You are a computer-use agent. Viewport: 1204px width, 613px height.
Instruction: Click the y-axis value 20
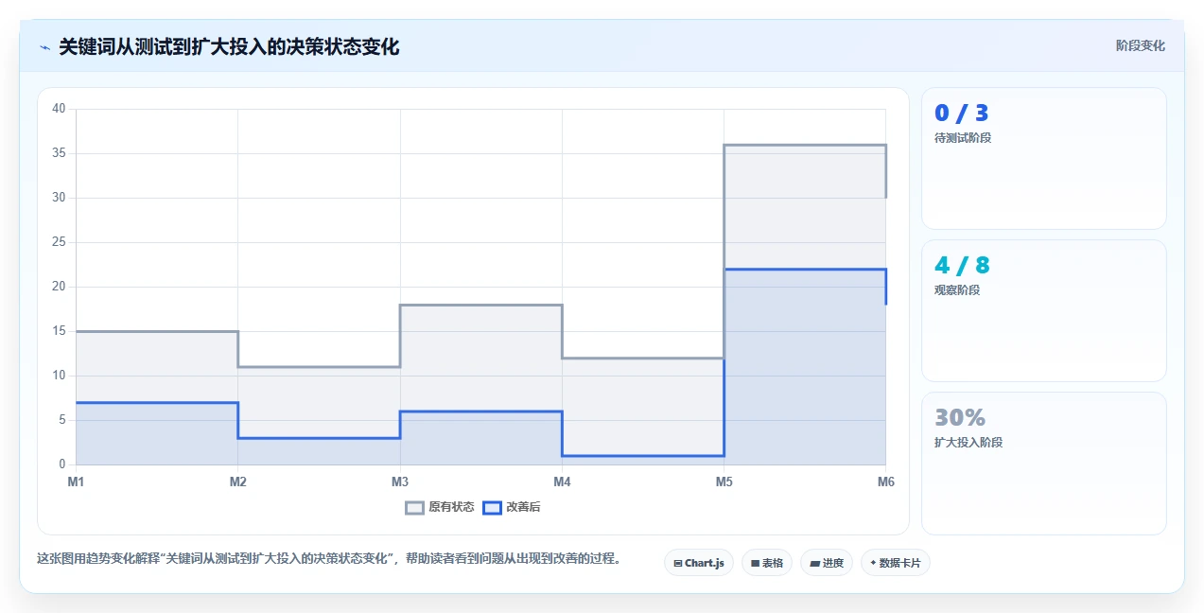pyautogui.click(x=59, y=287)
